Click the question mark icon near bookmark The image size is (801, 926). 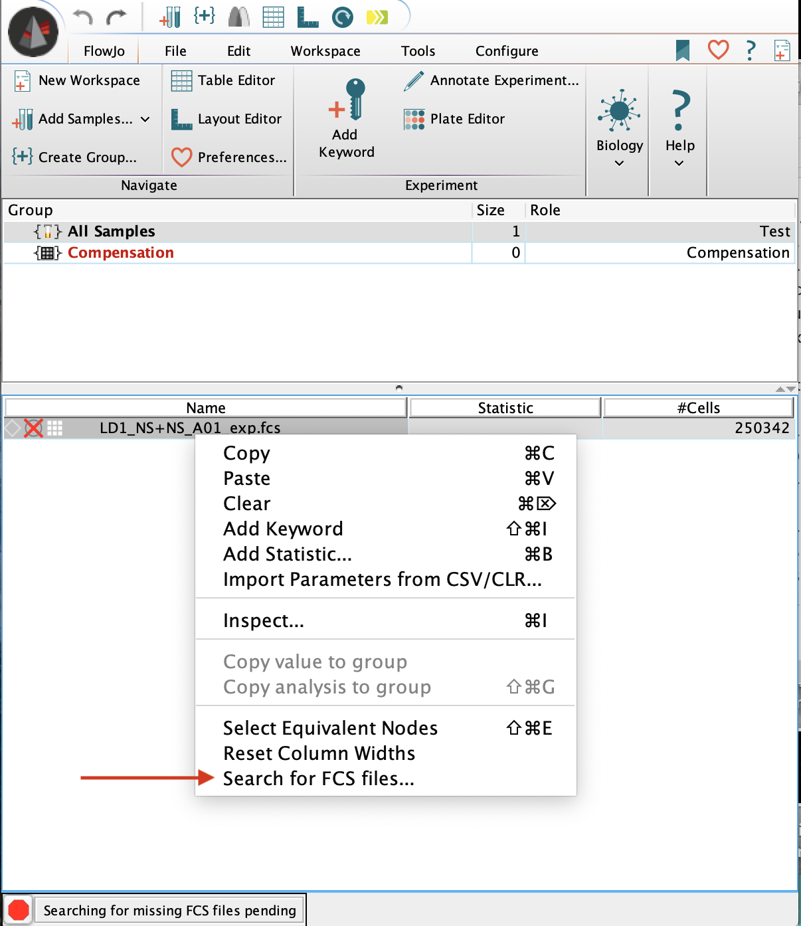[751, 50]
